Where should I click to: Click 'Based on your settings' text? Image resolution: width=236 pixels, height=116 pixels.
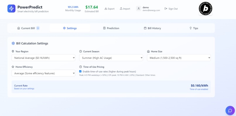pos(24,88)
